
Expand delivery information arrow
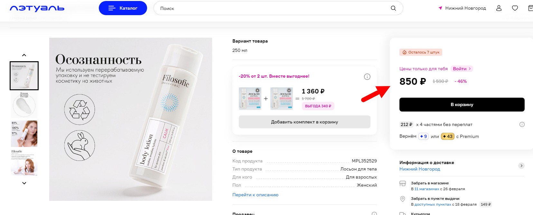pyautogui.click(x=521, y=166)
